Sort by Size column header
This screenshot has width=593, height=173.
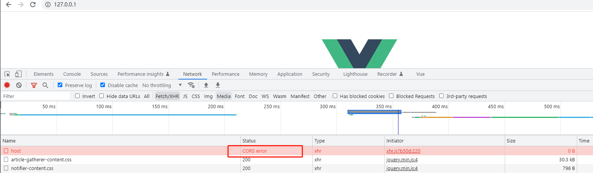tap(541, 141)
